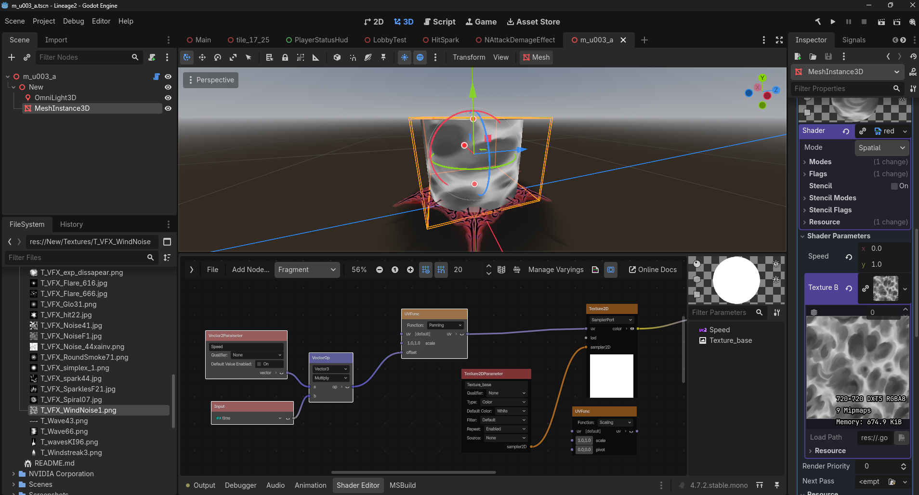Open the sort files option icon
The width and height of the screenshot is (919, 495).
167,258
